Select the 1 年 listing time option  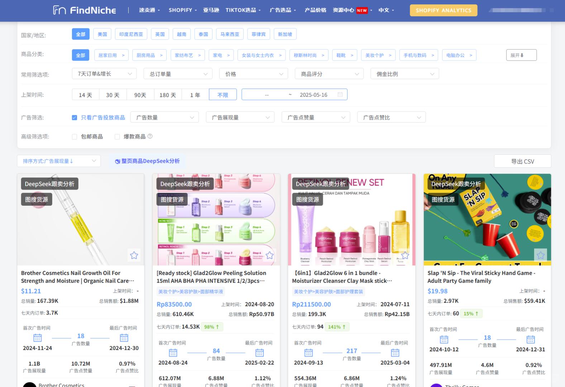click(x=195, y=95)
